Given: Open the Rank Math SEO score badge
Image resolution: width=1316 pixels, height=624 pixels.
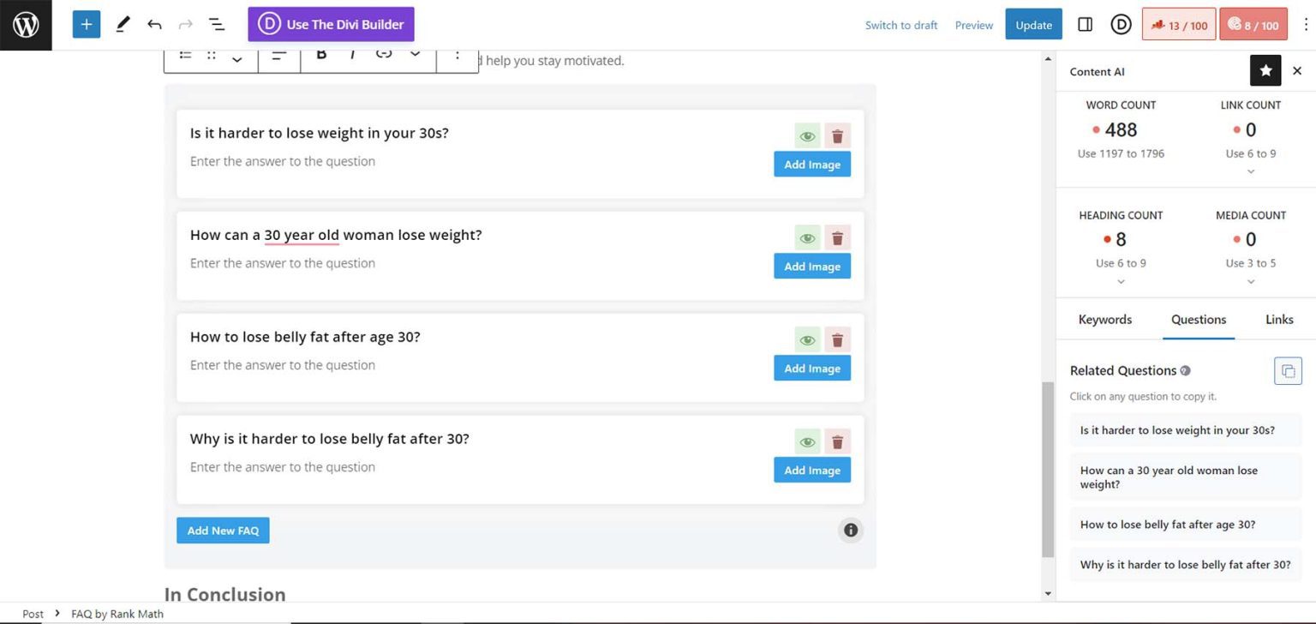Looking at the screenshot, I should pyautogui.click(x=1178, y=25).
